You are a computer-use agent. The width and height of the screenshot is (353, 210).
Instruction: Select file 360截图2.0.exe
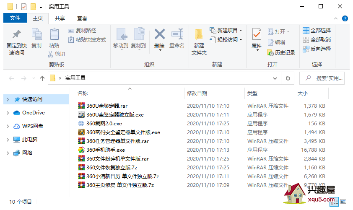click(104, 123)
